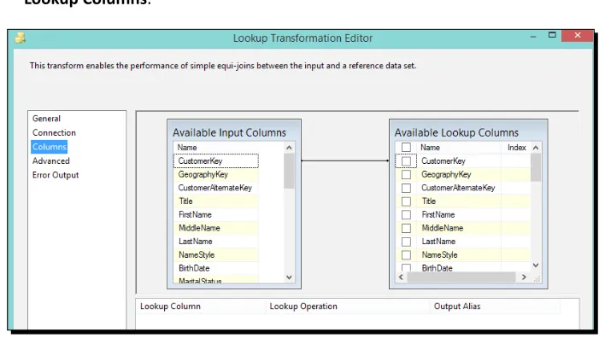This screenshot has width=605, height=338.
Task: Click the Lookup Operation grid header
Action: click(303, 306)
